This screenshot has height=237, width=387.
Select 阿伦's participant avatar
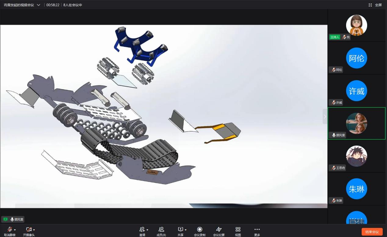[356, 58]
